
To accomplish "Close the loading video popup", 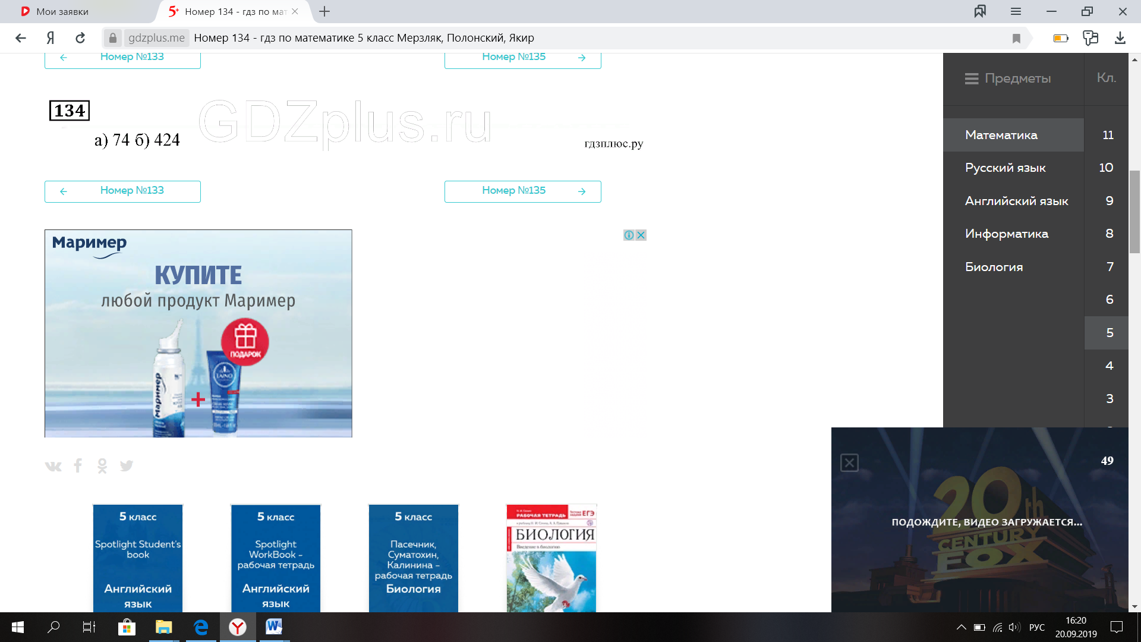I will (849, 462).
